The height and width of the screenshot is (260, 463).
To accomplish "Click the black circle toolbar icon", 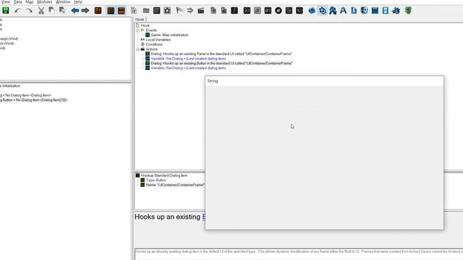I will (x=278, y=11).
